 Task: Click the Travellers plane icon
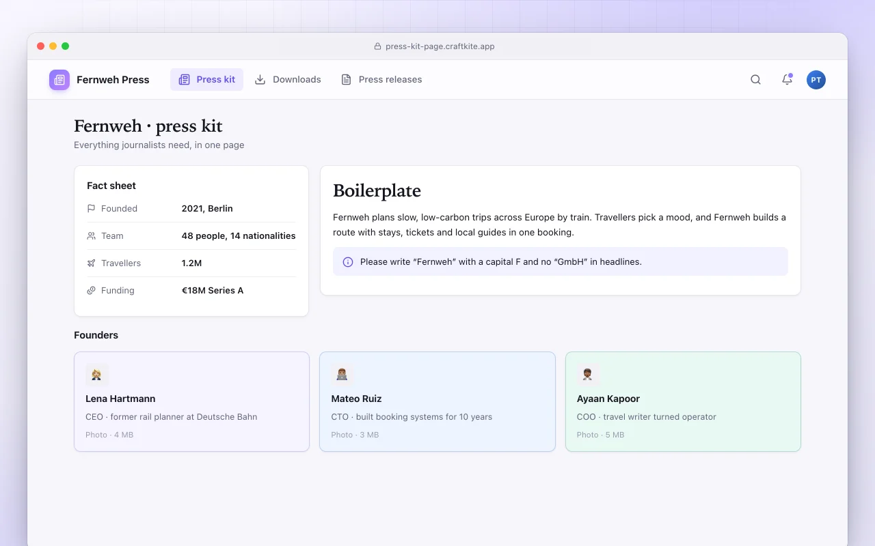[x=92, y=263]
